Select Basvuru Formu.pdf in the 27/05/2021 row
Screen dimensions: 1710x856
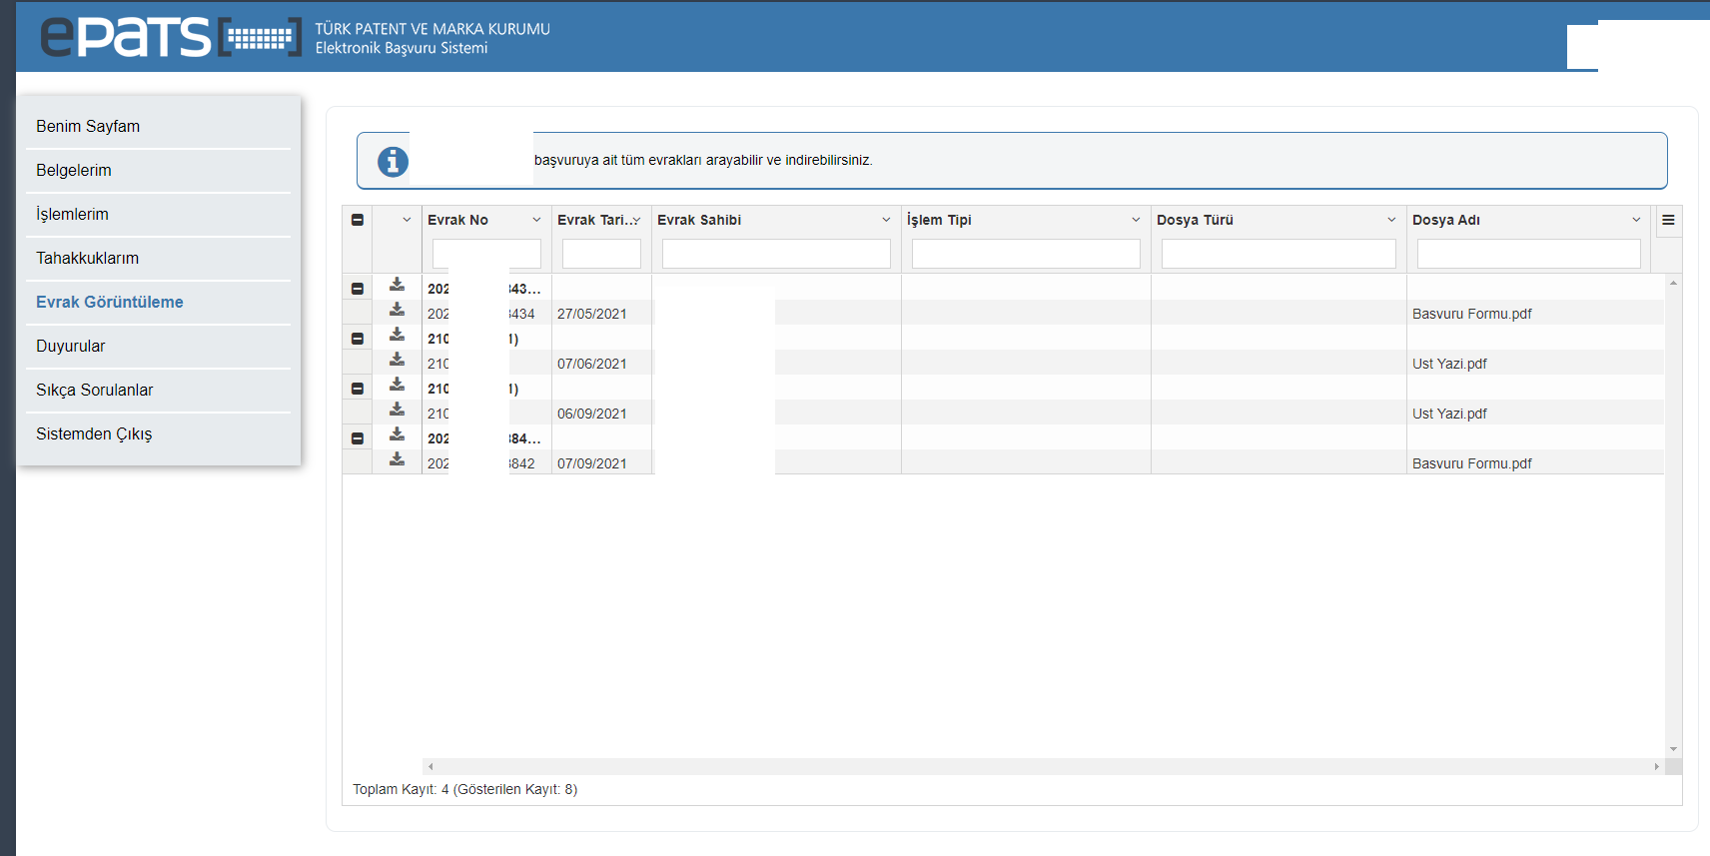[1471, 314]
